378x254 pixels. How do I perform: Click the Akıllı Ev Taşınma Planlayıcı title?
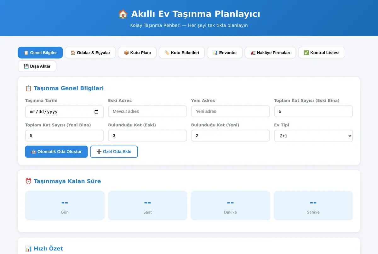point(189,14)
